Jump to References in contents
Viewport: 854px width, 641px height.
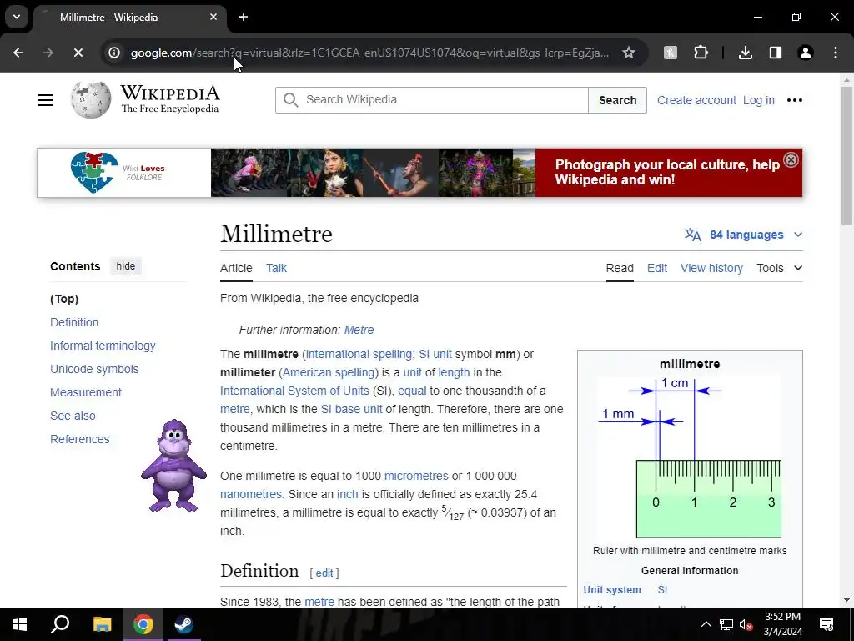(79, 439)
